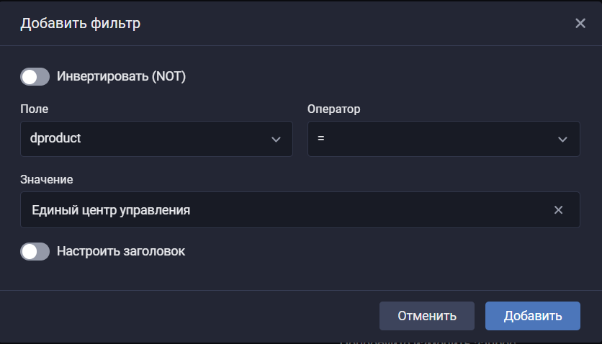The height and width of the screenshot is (344, 602).
Task: Click the chevron arrow in the Оператор field
Action: (x=563, y=140)
